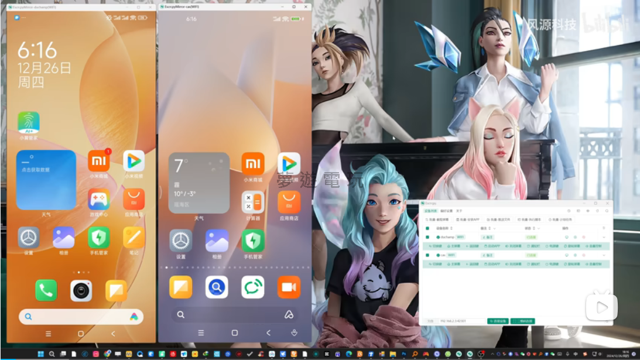Tap recents menu on cas phone navigation bar
The image size is (640, 360).
coord(201,333)
